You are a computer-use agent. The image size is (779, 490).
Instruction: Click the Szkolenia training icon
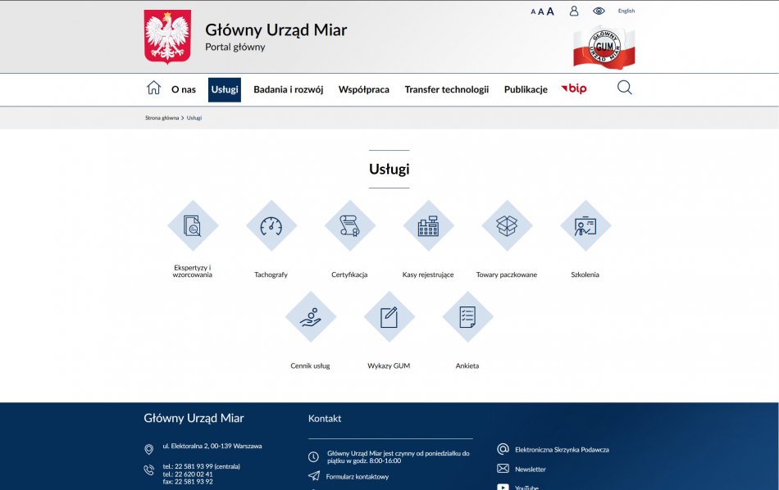[x=585, y=225]
